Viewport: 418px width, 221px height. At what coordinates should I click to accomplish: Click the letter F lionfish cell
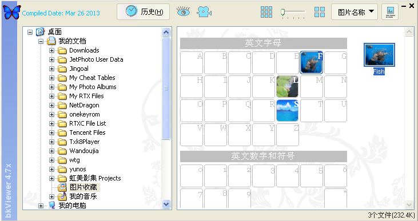point(312,63)
